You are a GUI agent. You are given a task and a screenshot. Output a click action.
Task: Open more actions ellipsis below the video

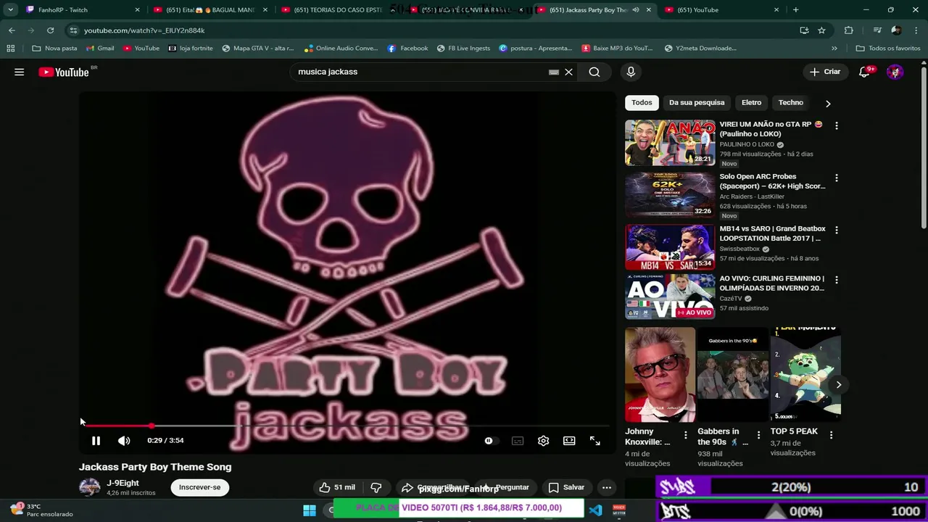point(607,487)
